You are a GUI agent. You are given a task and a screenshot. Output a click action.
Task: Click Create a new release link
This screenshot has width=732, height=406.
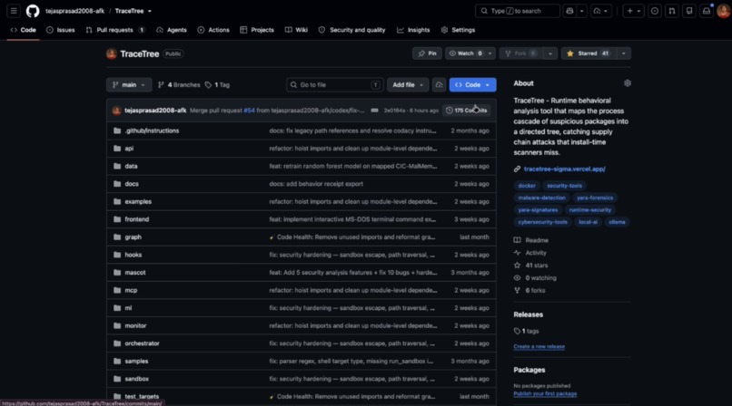pyautogui.click(x=539, y=346)
